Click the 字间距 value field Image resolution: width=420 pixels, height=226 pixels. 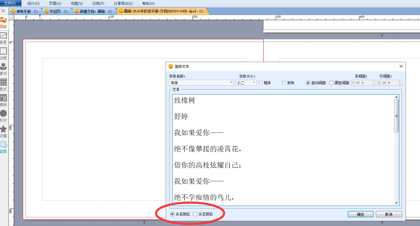[362, 83]
